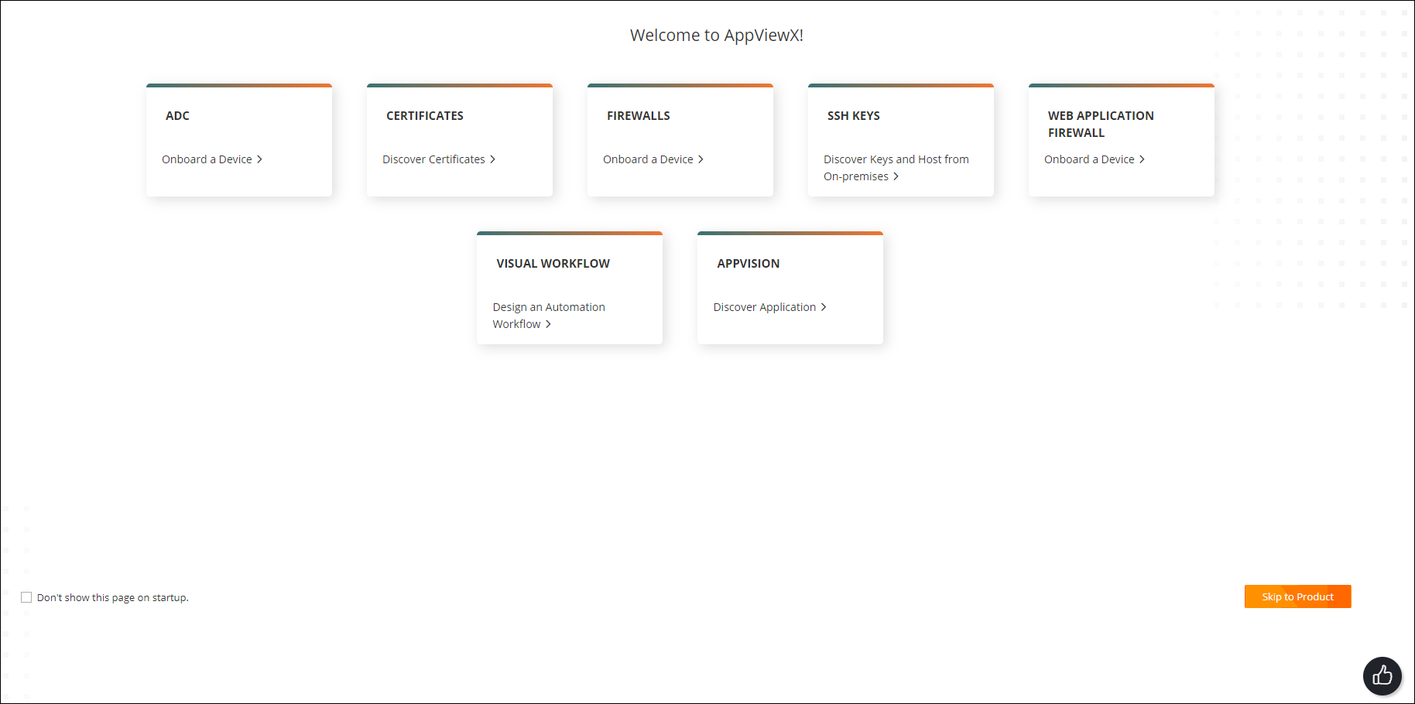
Task: Click the FIREWALLS card heading
Action: (639, 116)
